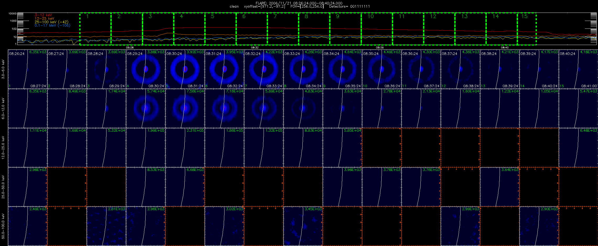Click the '1.32E+05' peak value label
The image size is (598, 246).
tap(274, 131)
